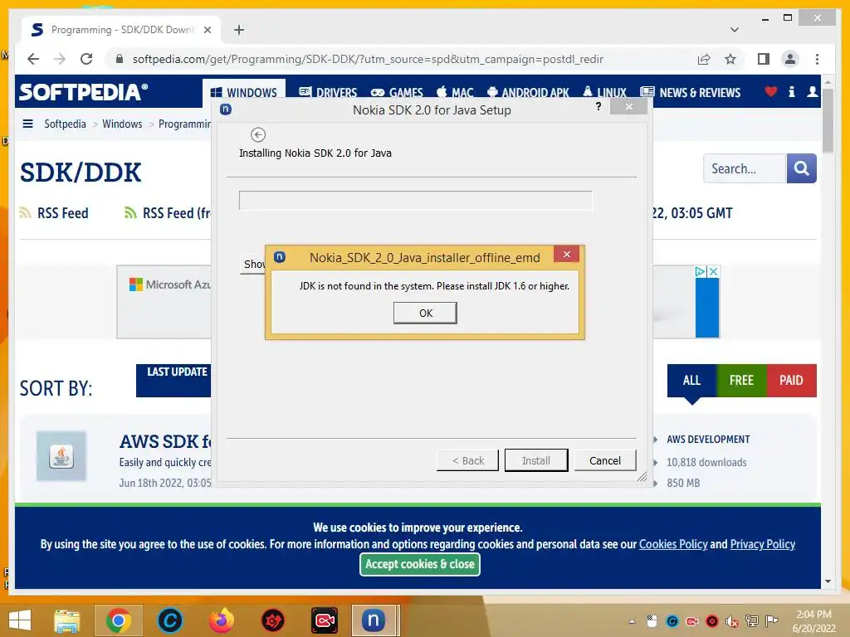
Task: Click the Softpedia info icon
Action: [x=791, y=92]
